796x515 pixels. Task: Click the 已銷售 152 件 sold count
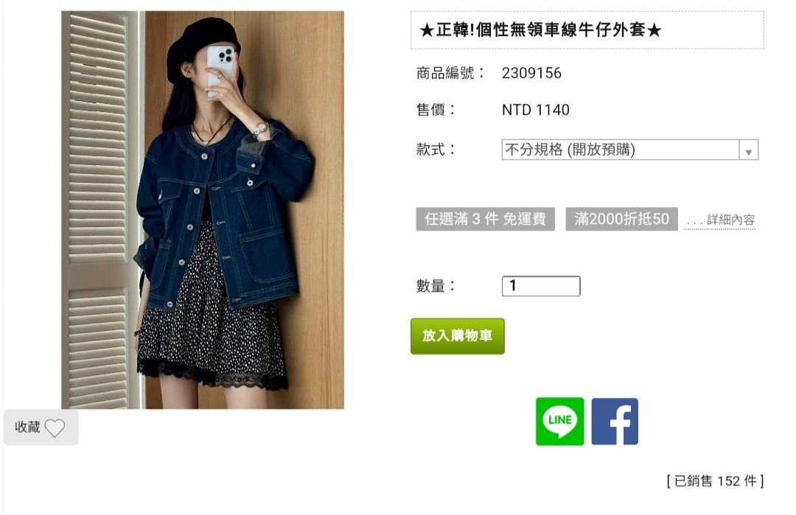coord(715,480)
